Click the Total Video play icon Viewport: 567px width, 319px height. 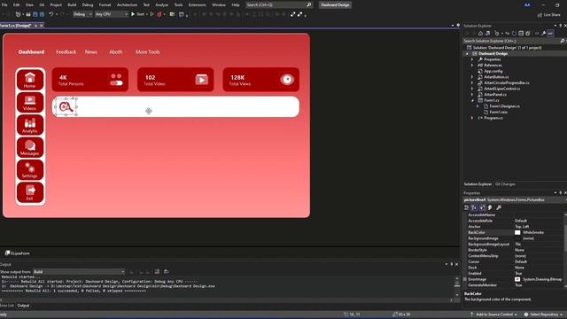click(x=201, y=79)
